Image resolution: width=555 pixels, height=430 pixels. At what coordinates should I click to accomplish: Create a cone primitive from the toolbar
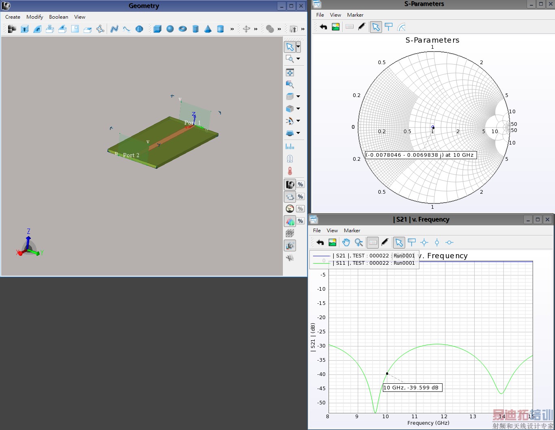click(208, 29)
